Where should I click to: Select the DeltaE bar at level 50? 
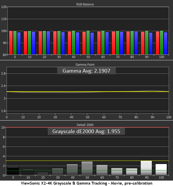tap(87, 168)
